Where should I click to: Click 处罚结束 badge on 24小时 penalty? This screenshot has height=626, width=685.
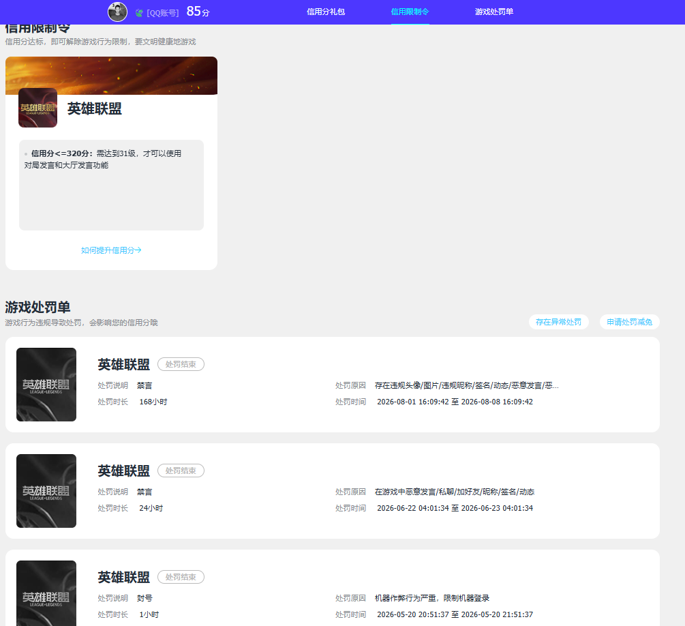[181, 471]
